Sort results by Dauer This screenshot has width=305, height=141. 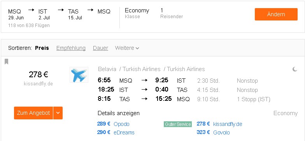tap(100, 48)
